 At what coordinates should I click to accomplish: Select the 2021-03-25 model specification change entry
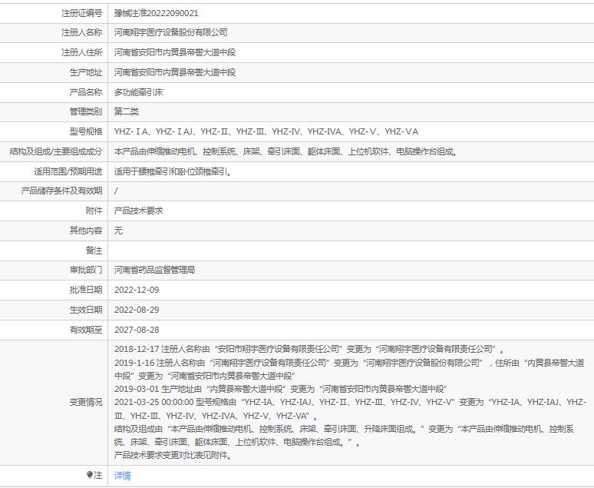tap(351, 409)
